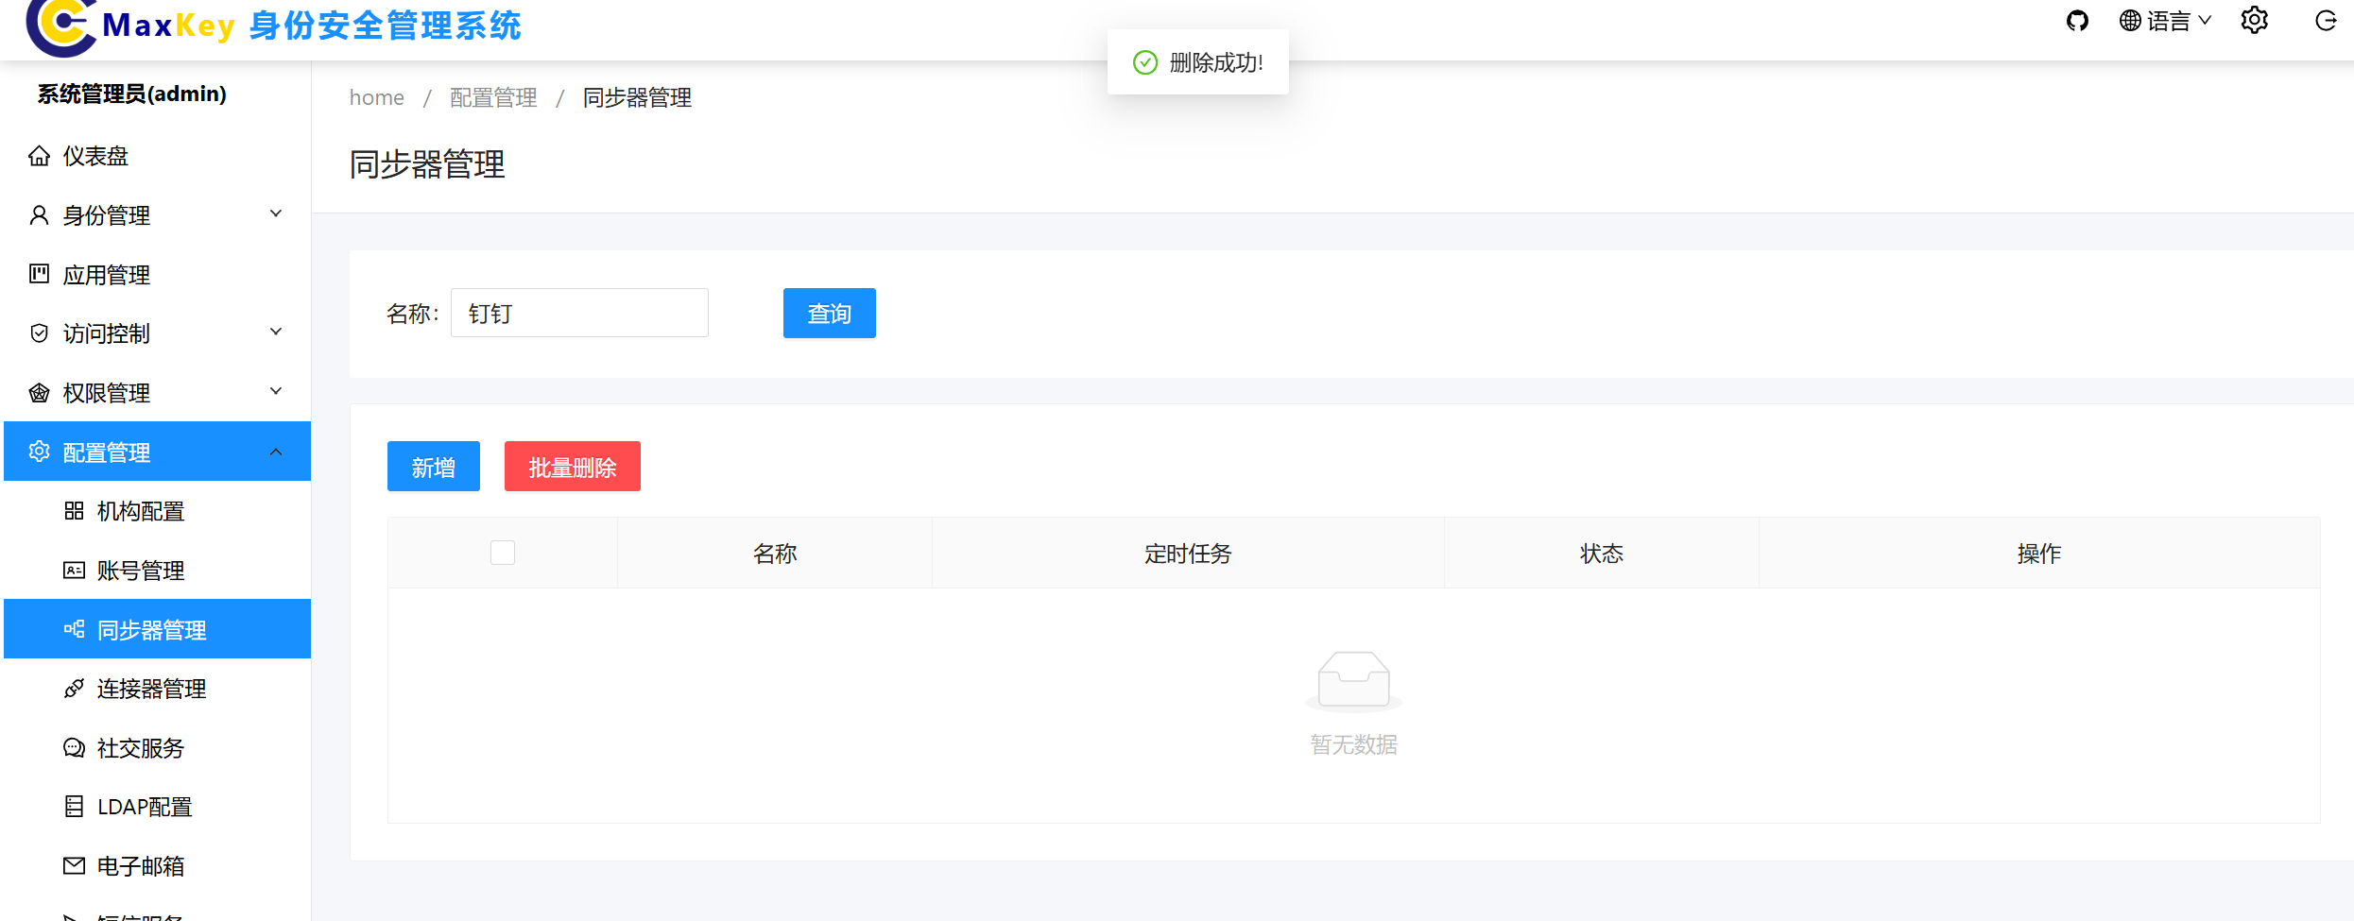The width and height of the screenshot is (2354, 921).
Task: Open the 语言 language dropdown
Action: coord(2166,20)
